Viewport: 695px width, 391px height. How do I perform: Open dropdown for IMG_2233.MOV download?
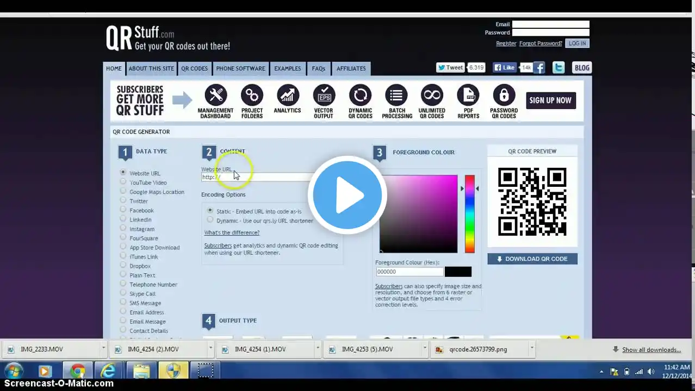[103, 349]
